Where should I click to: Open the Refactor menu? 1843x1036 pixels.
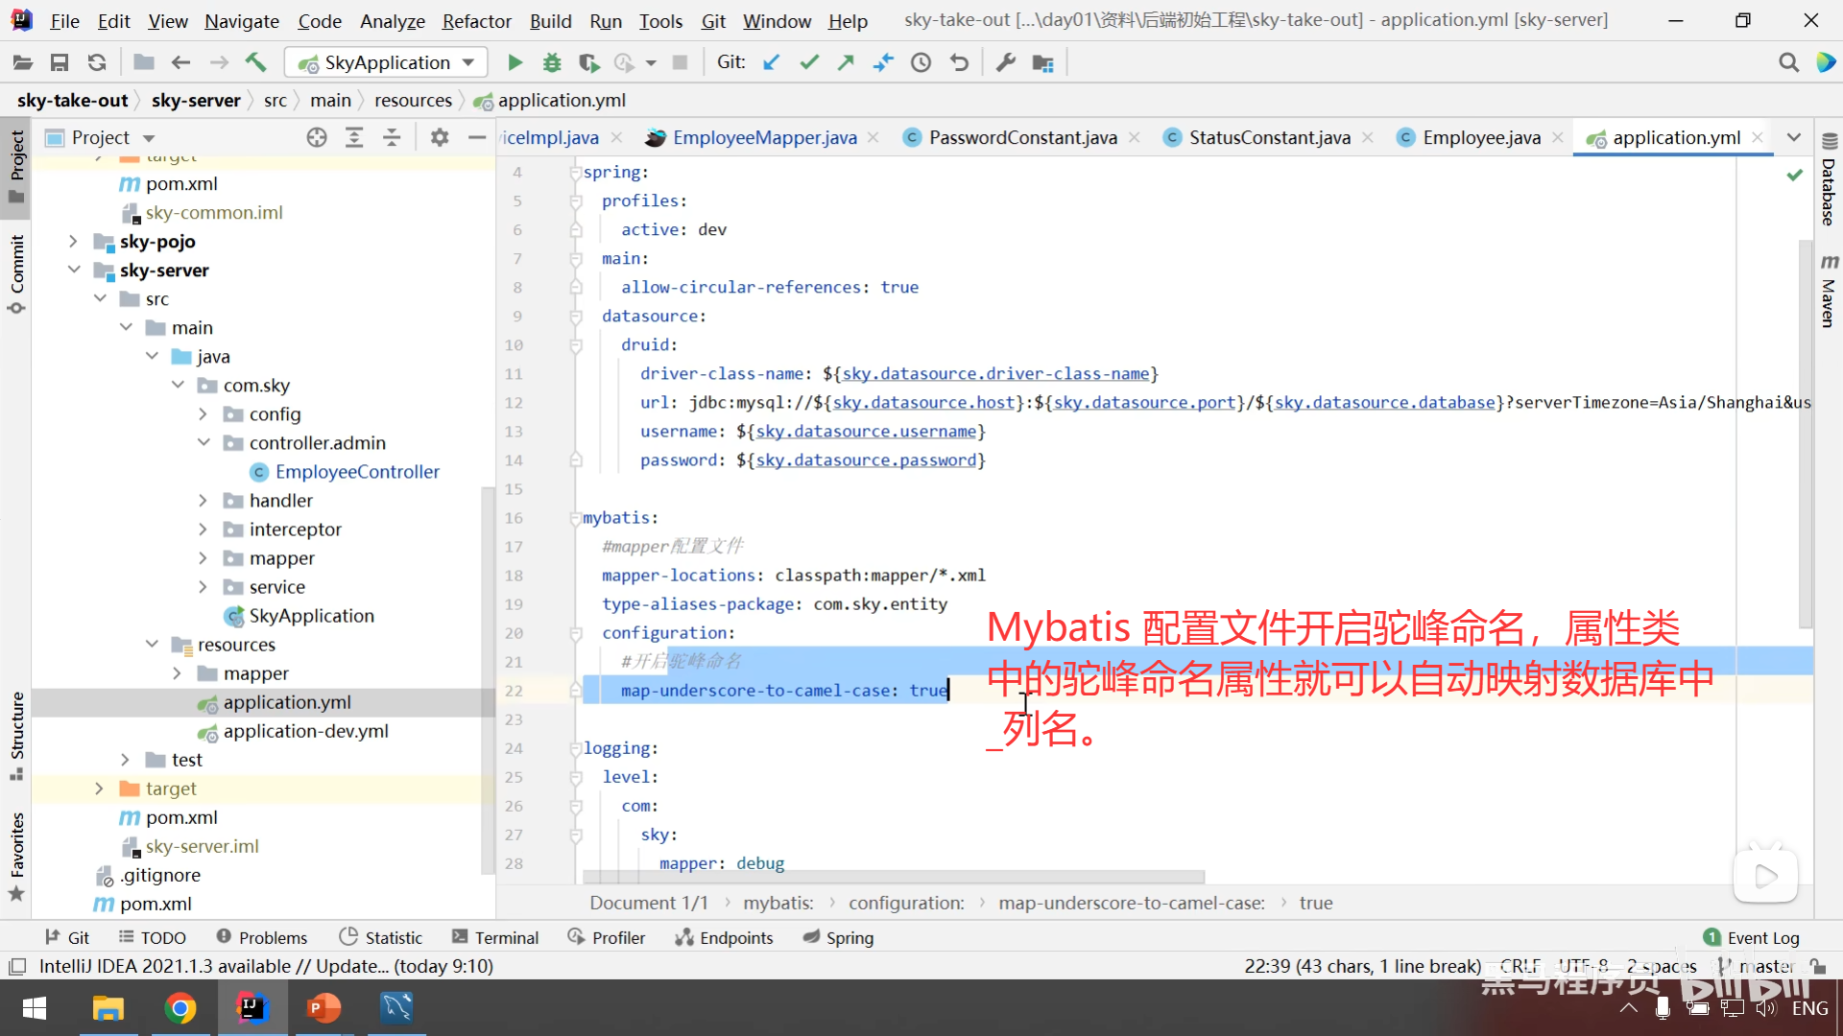[476, 20]
